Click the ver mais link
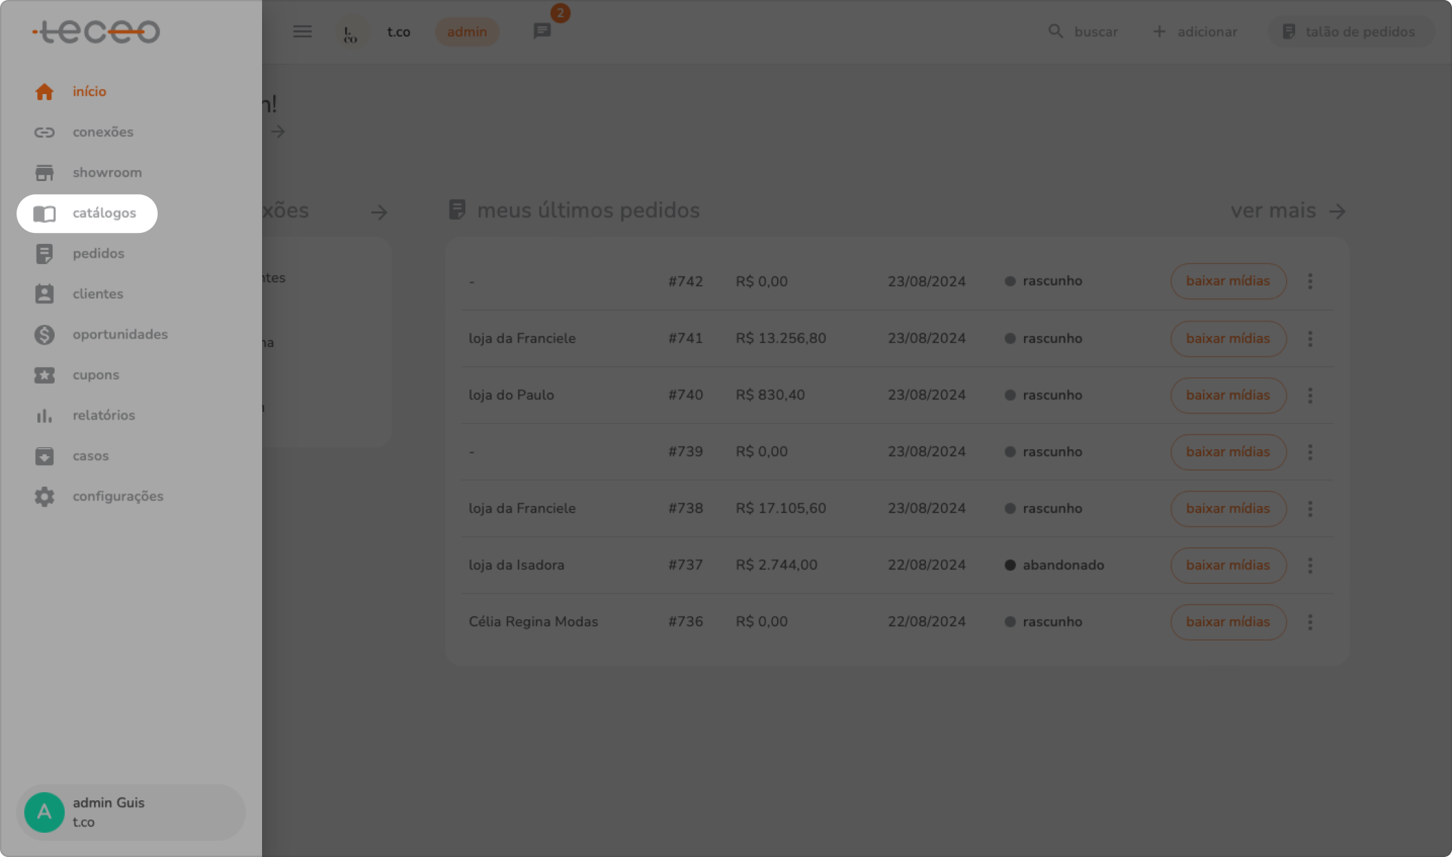Image resolution: width=1452 pixels, height=857 pixels. point(1287,211)
